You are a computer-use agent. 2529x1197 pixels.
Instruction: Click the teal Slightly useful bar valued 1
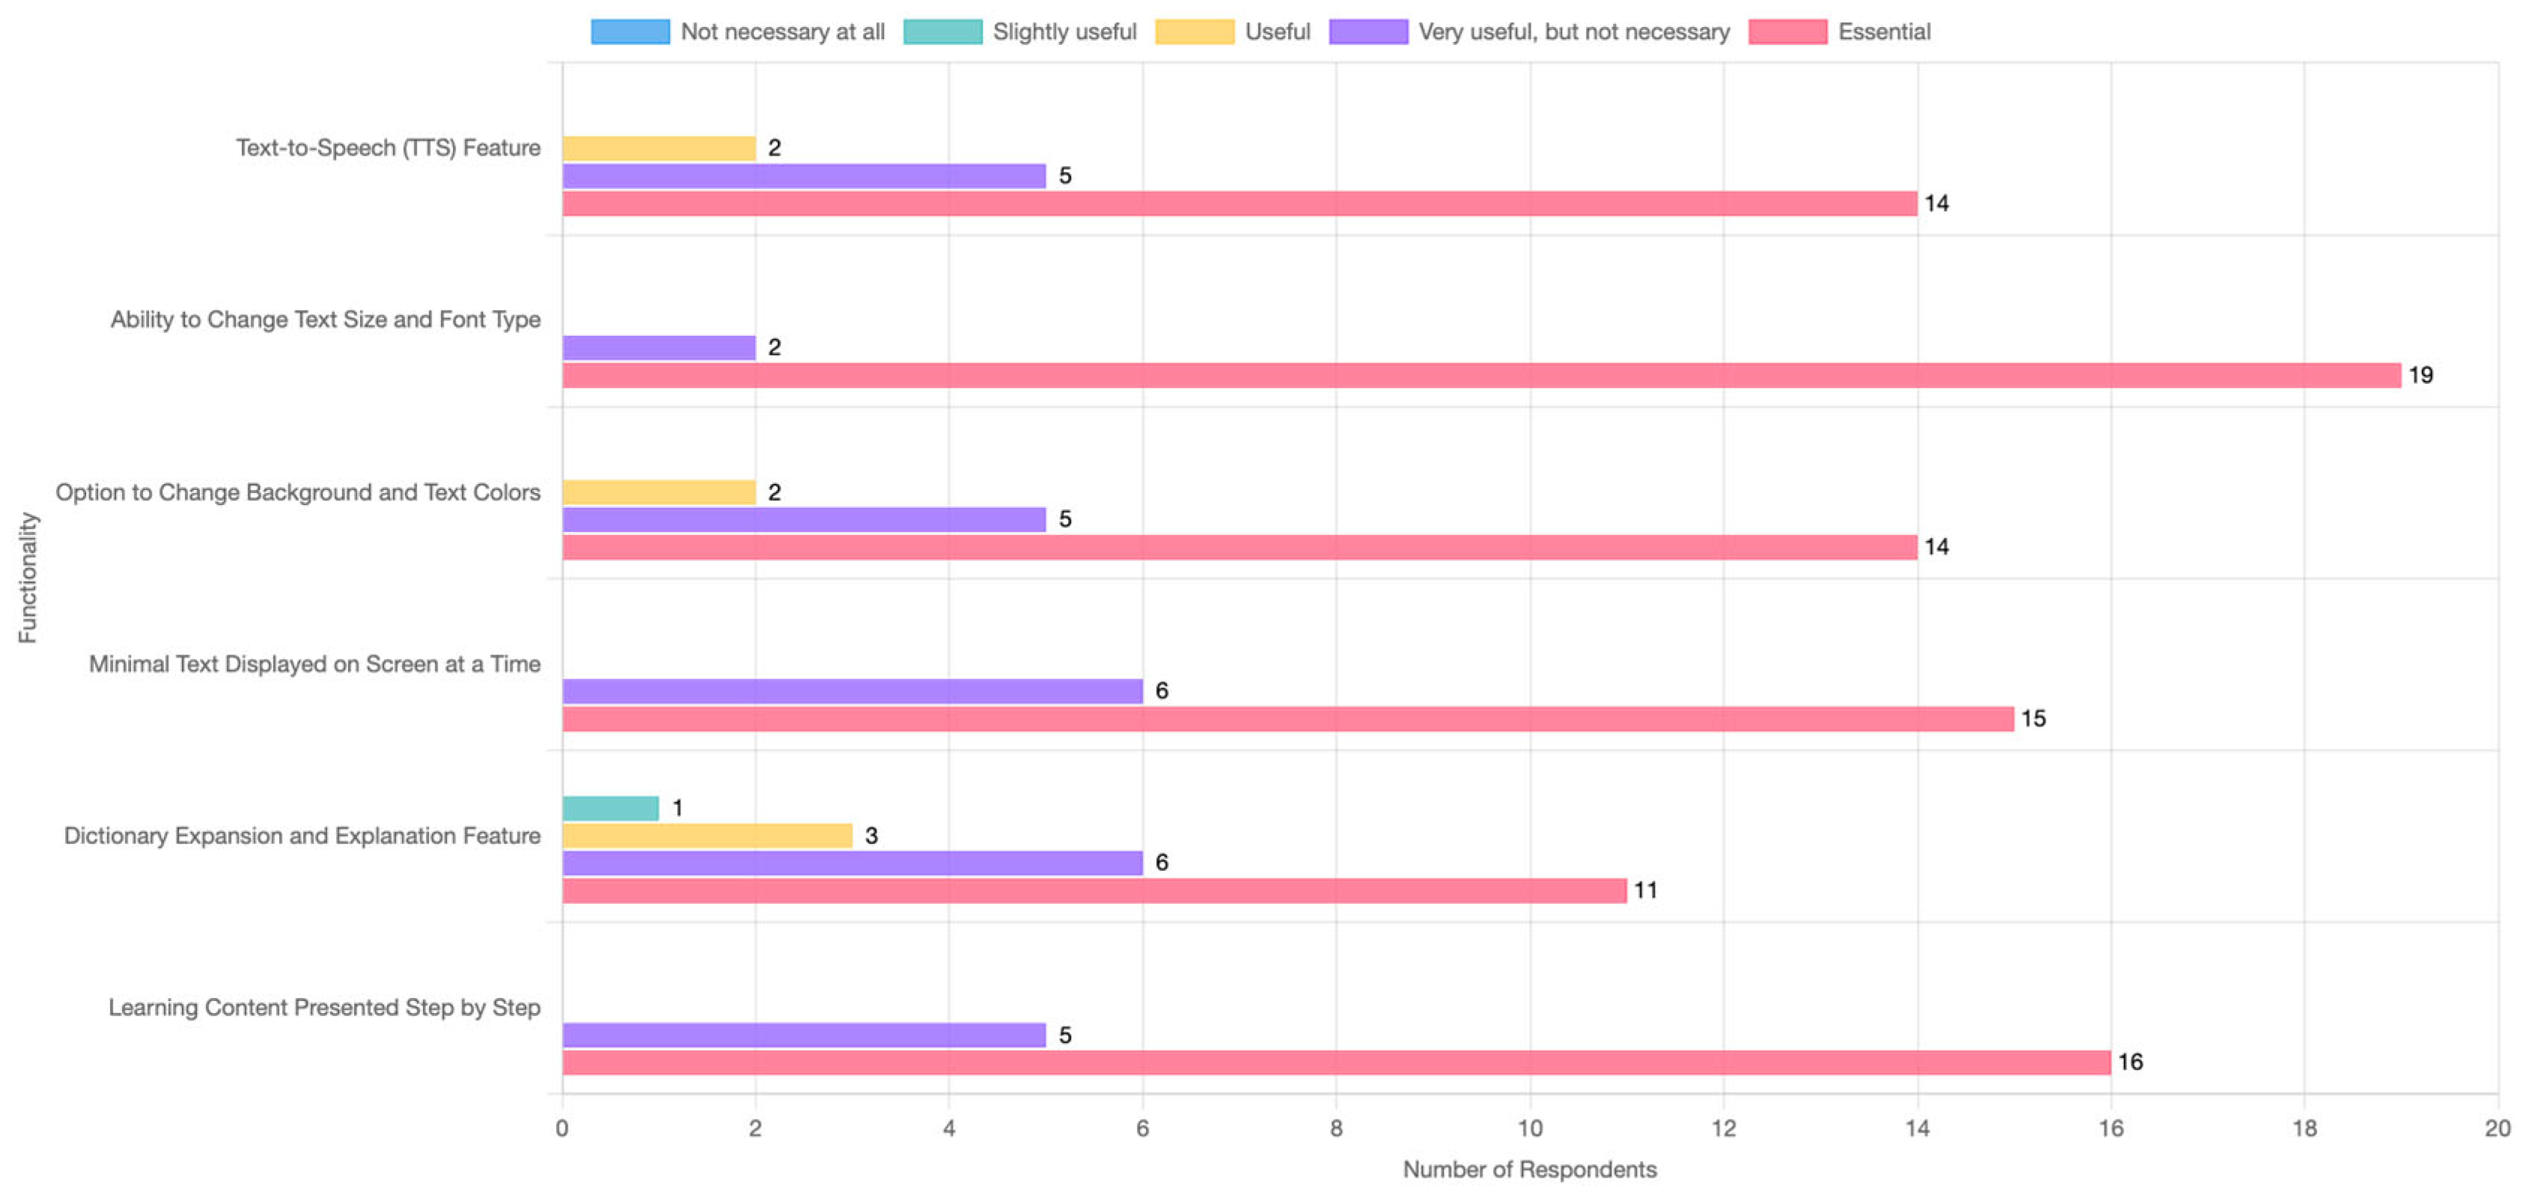point(610,809)
